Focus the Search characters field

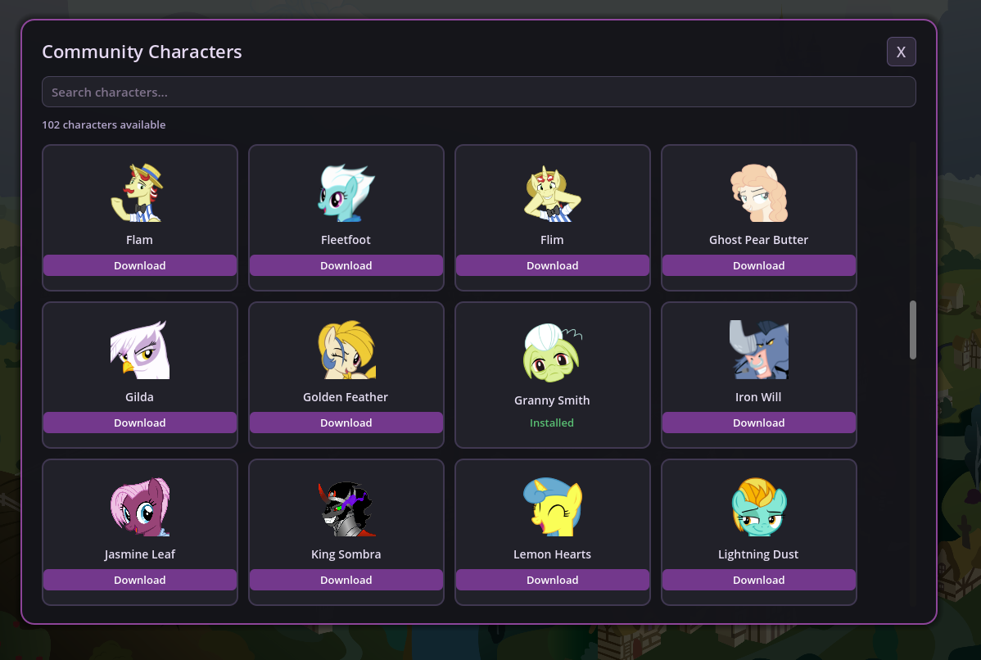pos(478,92)
